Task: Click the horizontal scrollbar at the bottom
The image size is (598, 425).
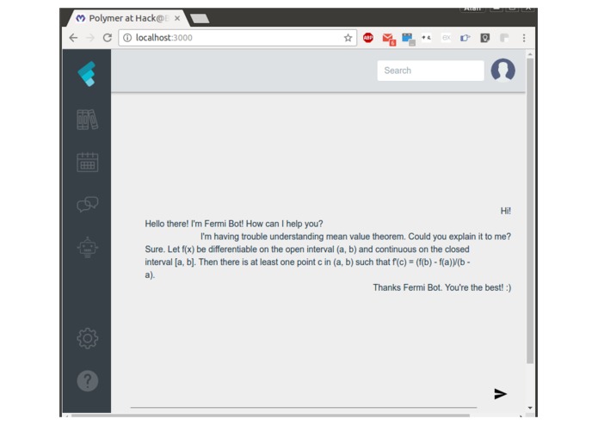Action: [x=270, y=416]
